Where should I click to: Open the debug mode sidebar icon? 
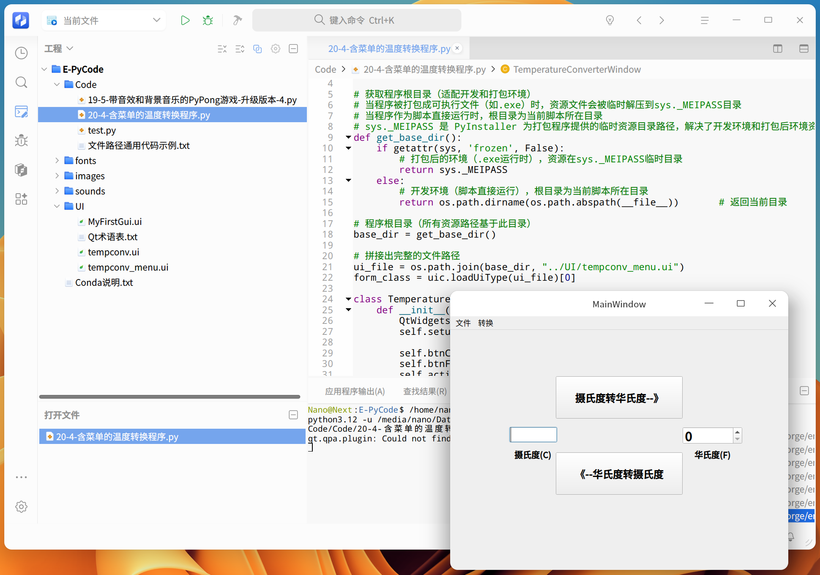(x=21, y=141)
